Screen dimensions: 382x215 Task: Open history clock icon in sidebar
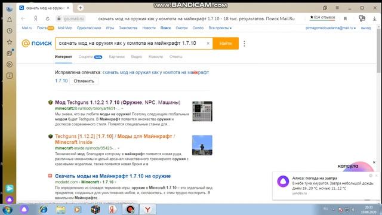[x=10, y=30]
